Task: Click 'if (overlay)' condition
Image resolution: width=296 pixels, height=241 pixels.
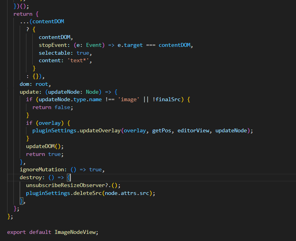Action: click(x=45, y=123)
